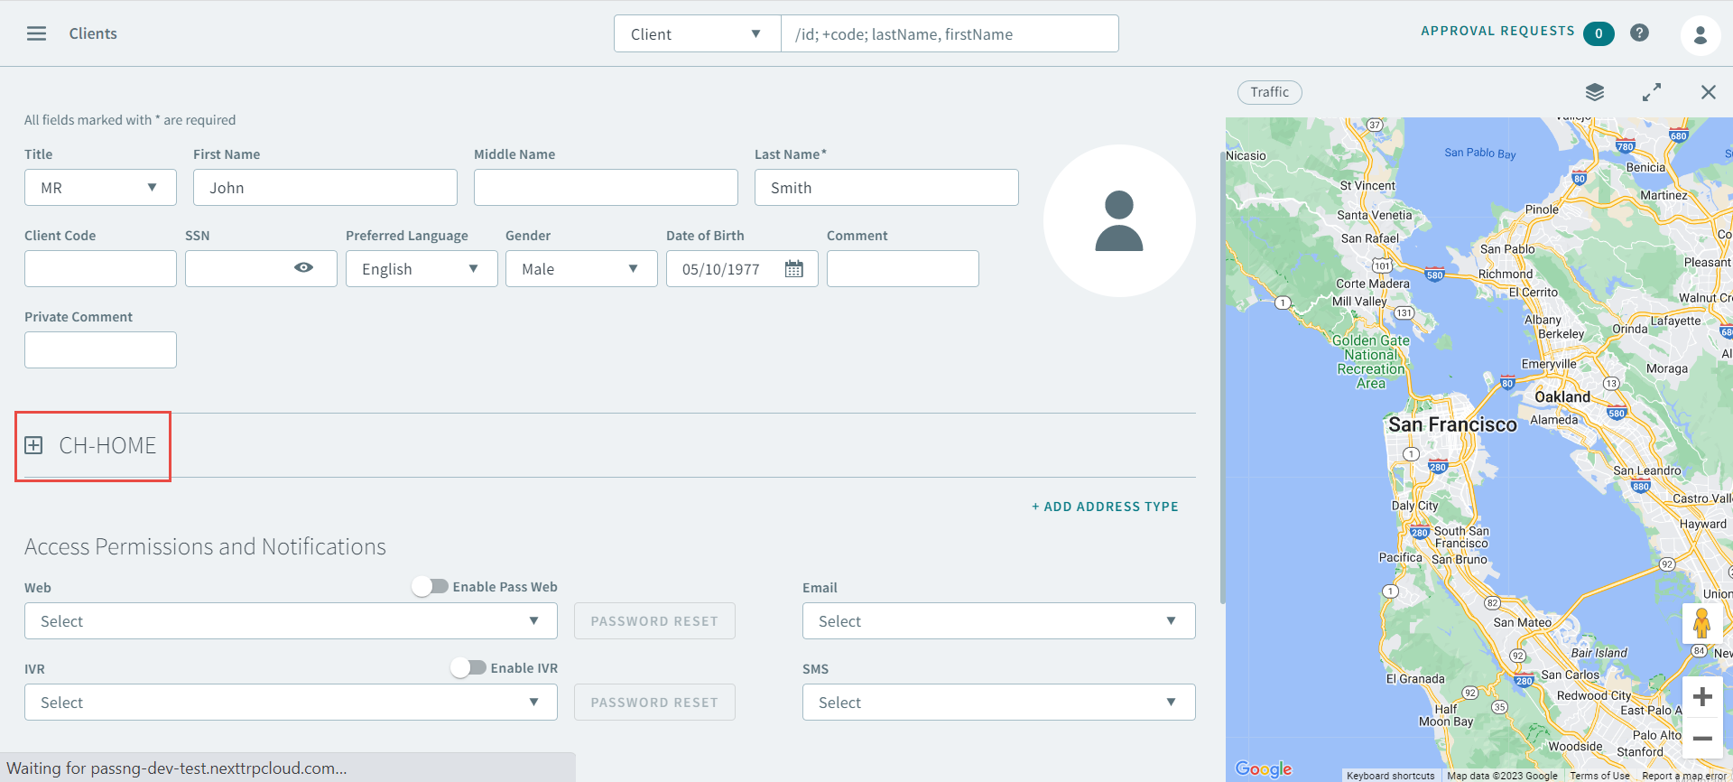Click the Add Address Type link
The width and height of the screenshot is (1733, 782).
pos(1105,507)
